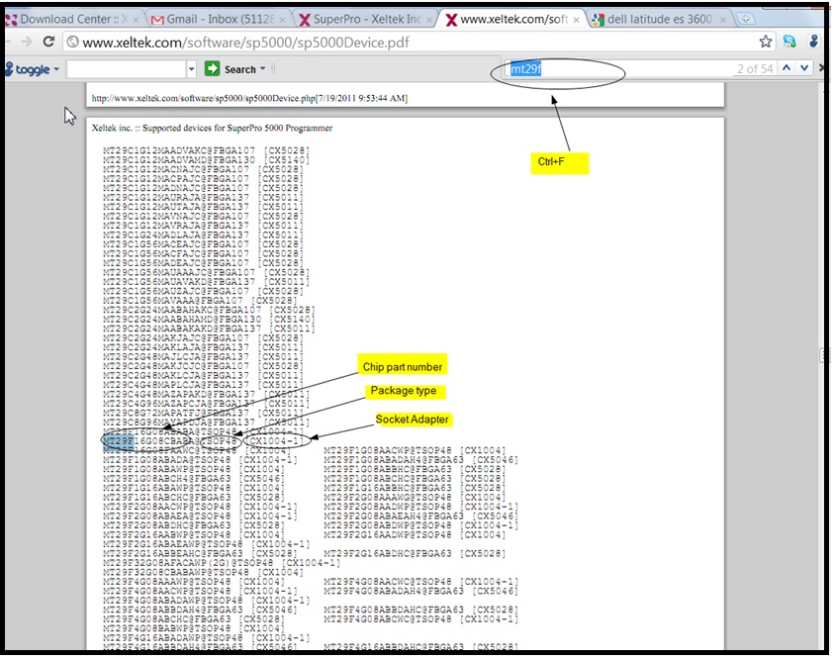Open the dell latitude es 3600 tab
Screen dimensions: 833x659
click(x=653, y=19)
